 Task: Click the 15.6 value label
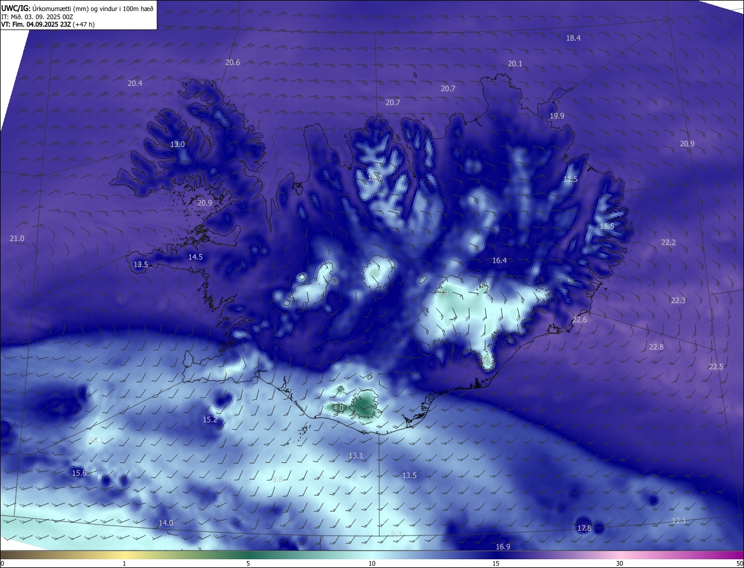79,473
